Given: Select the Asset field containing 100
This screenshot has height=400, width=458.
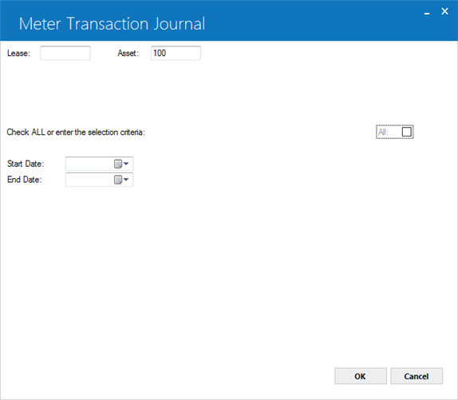Looking at the screenshot, I should pyautogui.click(x=176, y=53).
